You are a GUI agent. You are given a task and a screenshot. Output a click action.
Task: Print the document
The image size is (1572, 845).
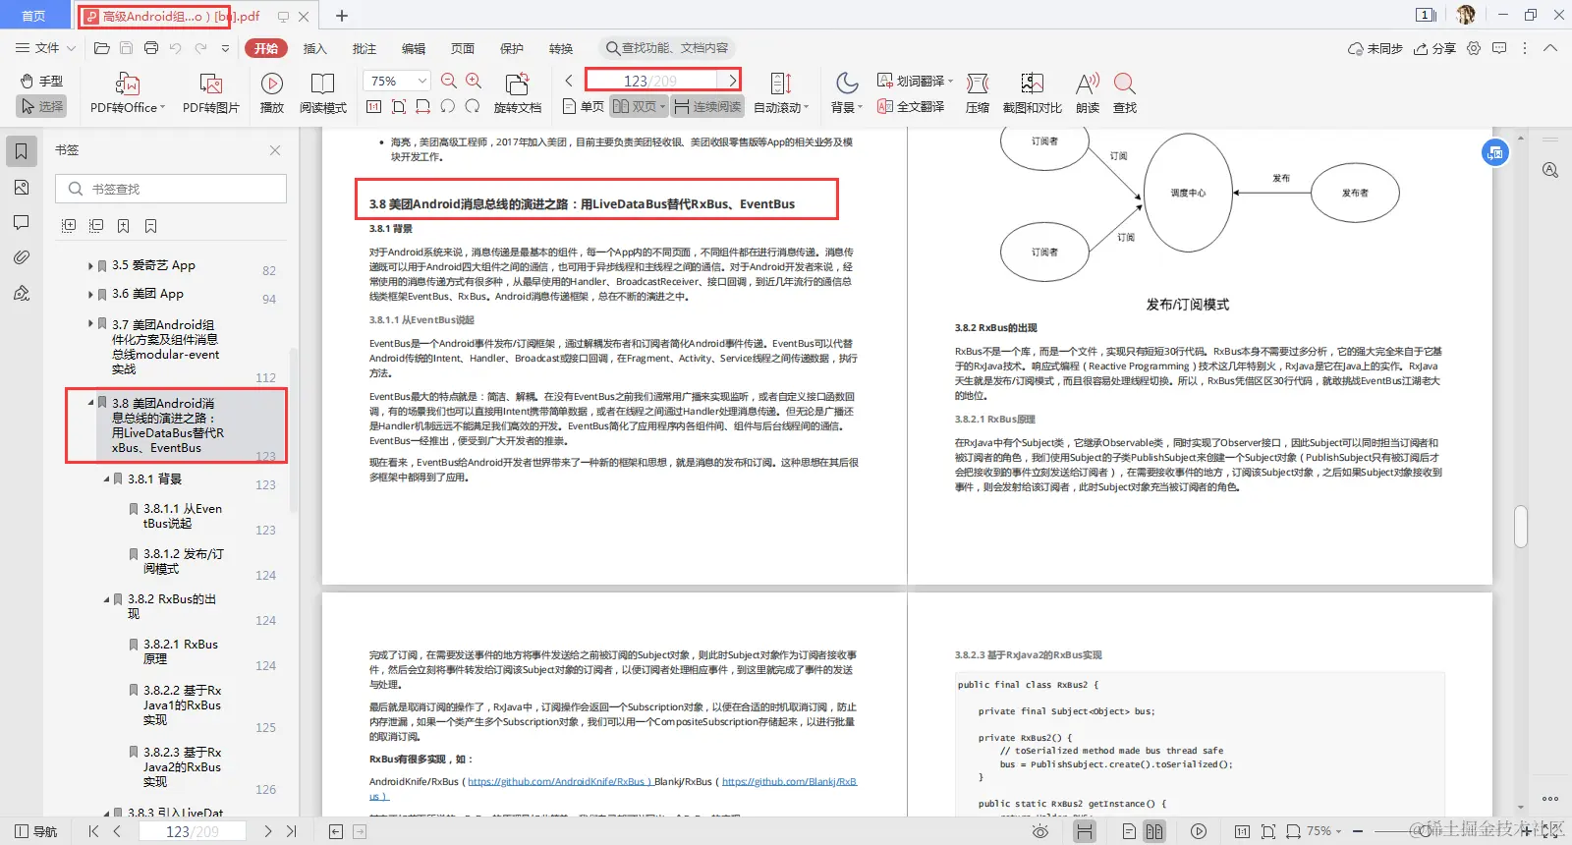click(151, 48)
